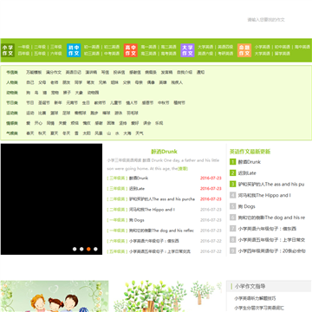312x312 pixels.
Task: Select the second carousel dot in slideshow
Action: pyautogui.click(x=81, y=249)
